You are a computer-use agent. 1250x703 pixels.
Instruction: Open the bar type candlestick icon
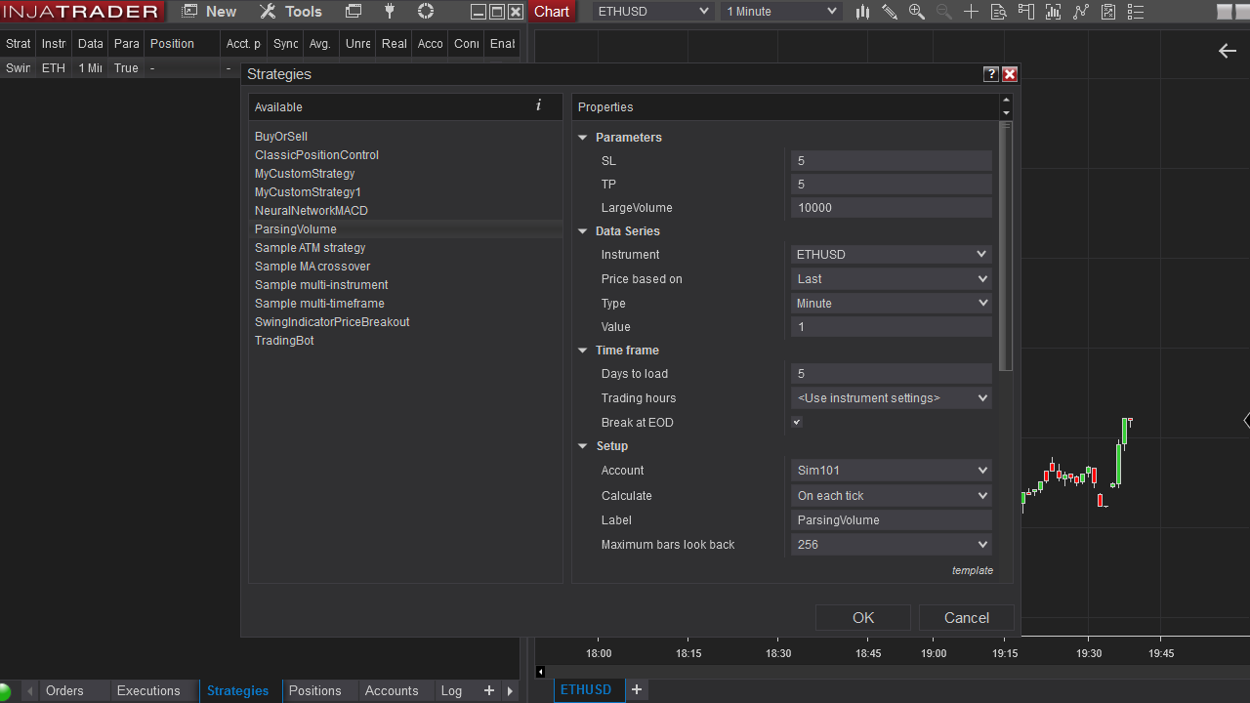(x=862, y=12)
